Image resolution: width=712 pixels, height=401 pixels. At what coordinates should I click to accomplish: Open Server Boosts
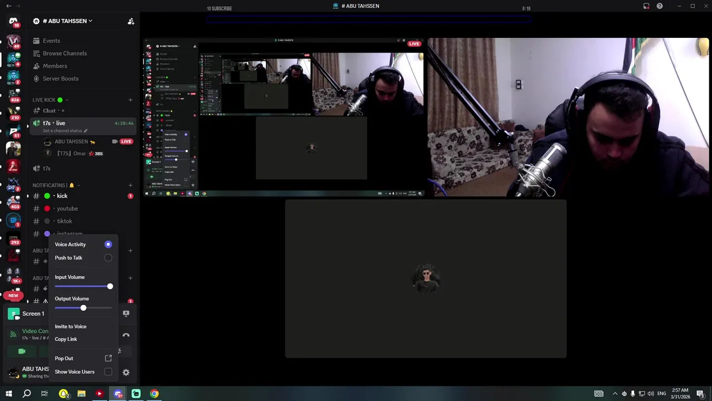60,79
